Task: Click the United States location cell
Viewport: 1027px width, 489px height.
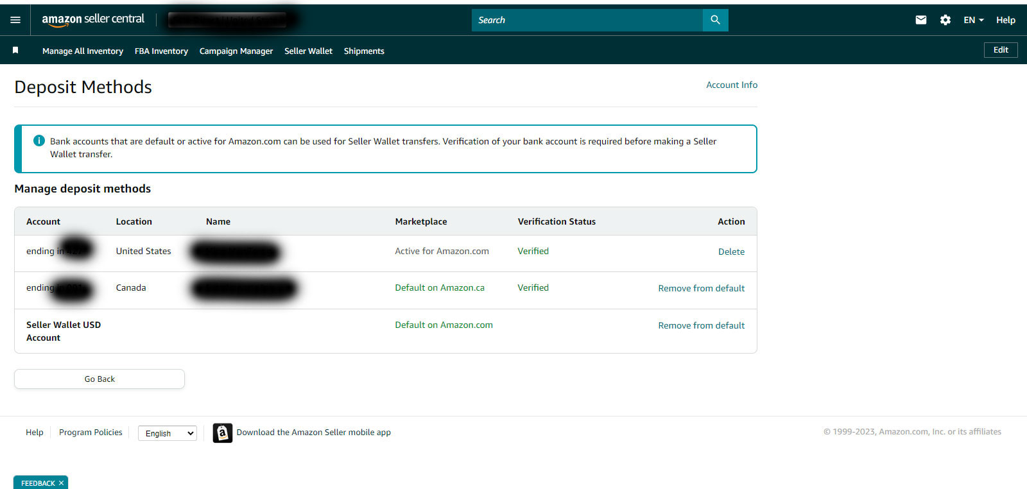Action: (143, 251)
